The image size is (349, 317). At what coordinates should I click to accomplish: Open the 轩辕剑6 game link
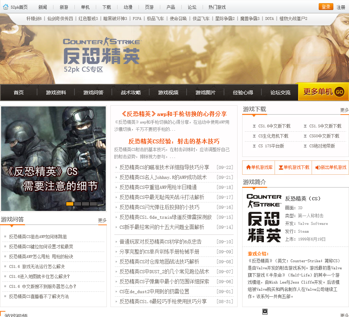click(34, 19)
